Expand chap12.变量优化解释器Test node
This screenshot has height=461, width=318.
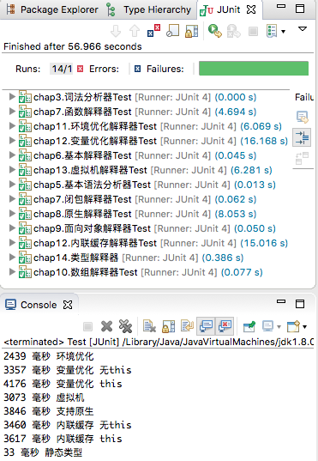pos(12,141)
